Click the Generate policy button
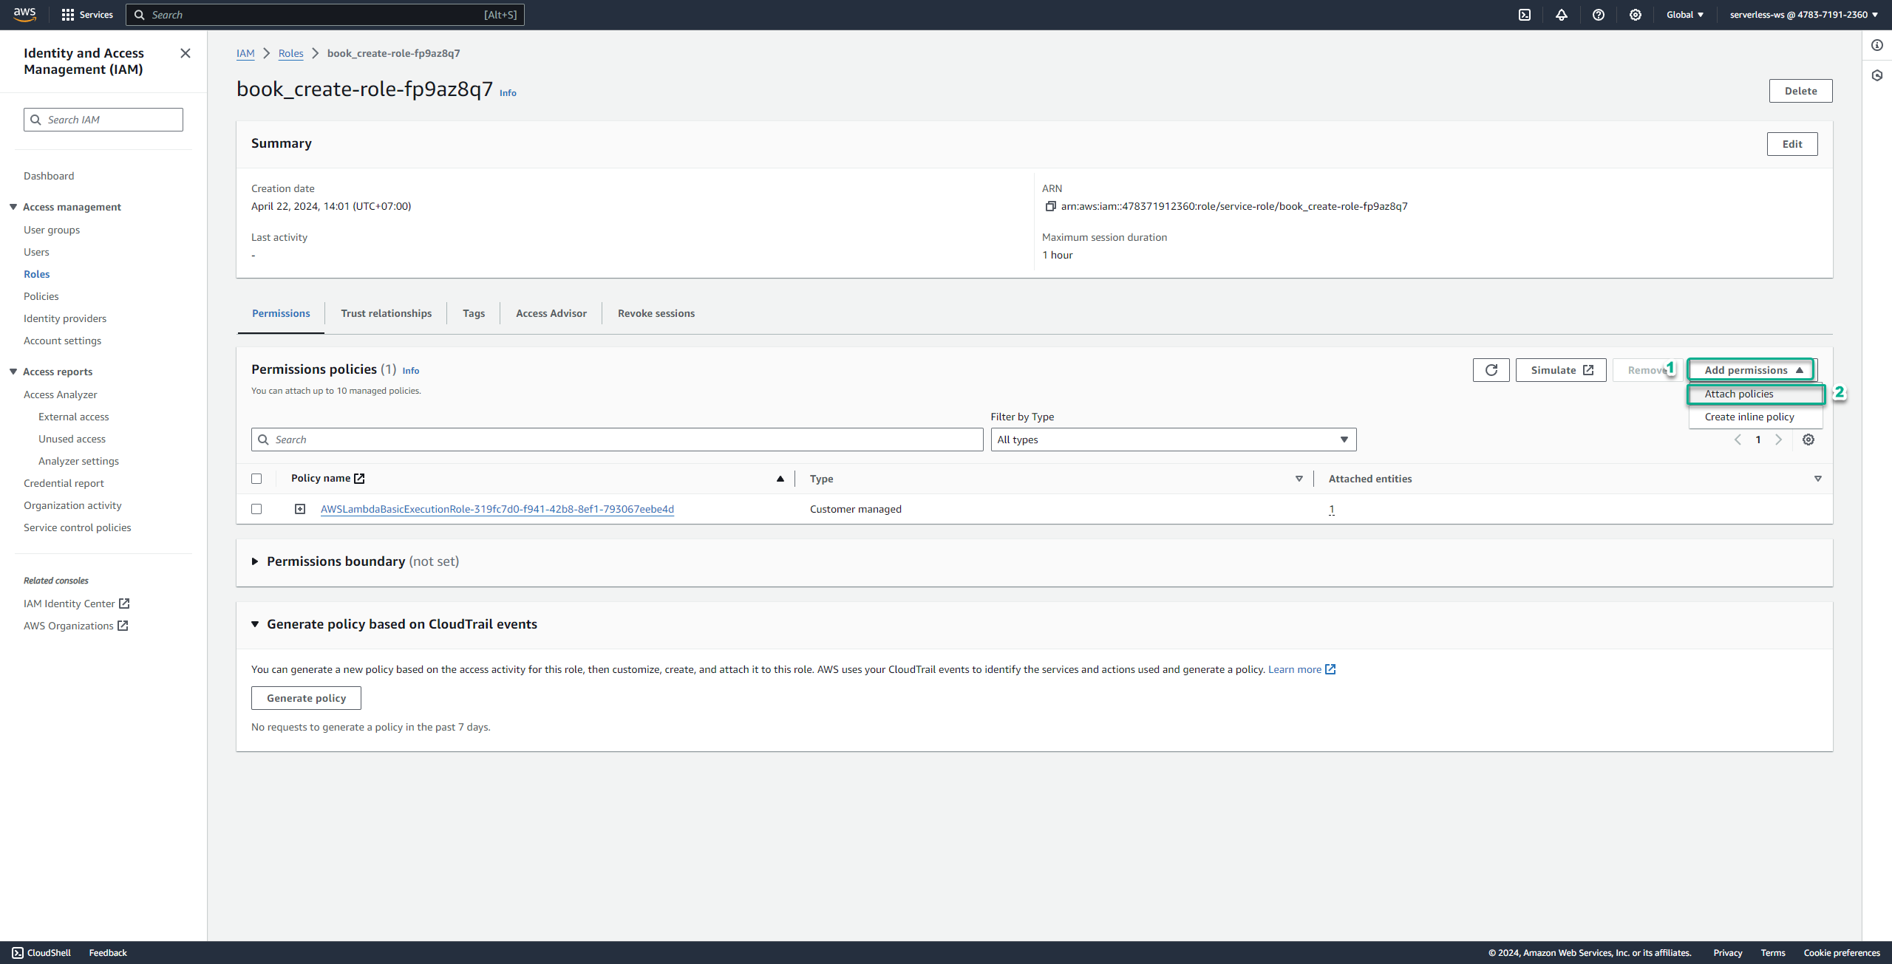This screenshot has height=964, width=1892. (306, 698)
